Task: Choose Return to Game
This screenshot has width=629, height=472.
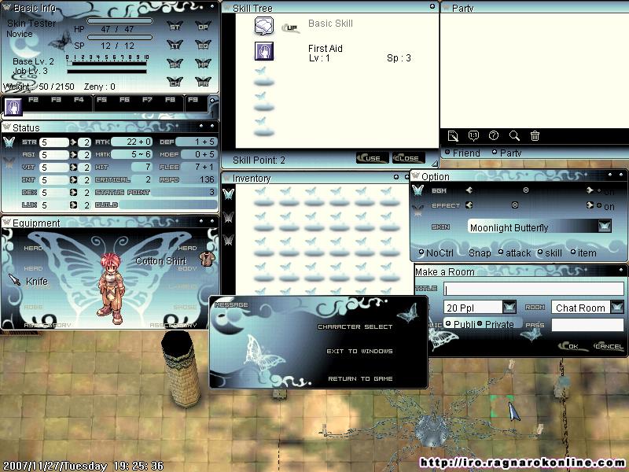Action: [360, 378]
